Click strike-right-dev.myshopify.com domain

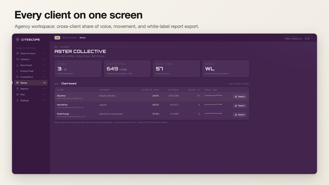coord(70,98)
